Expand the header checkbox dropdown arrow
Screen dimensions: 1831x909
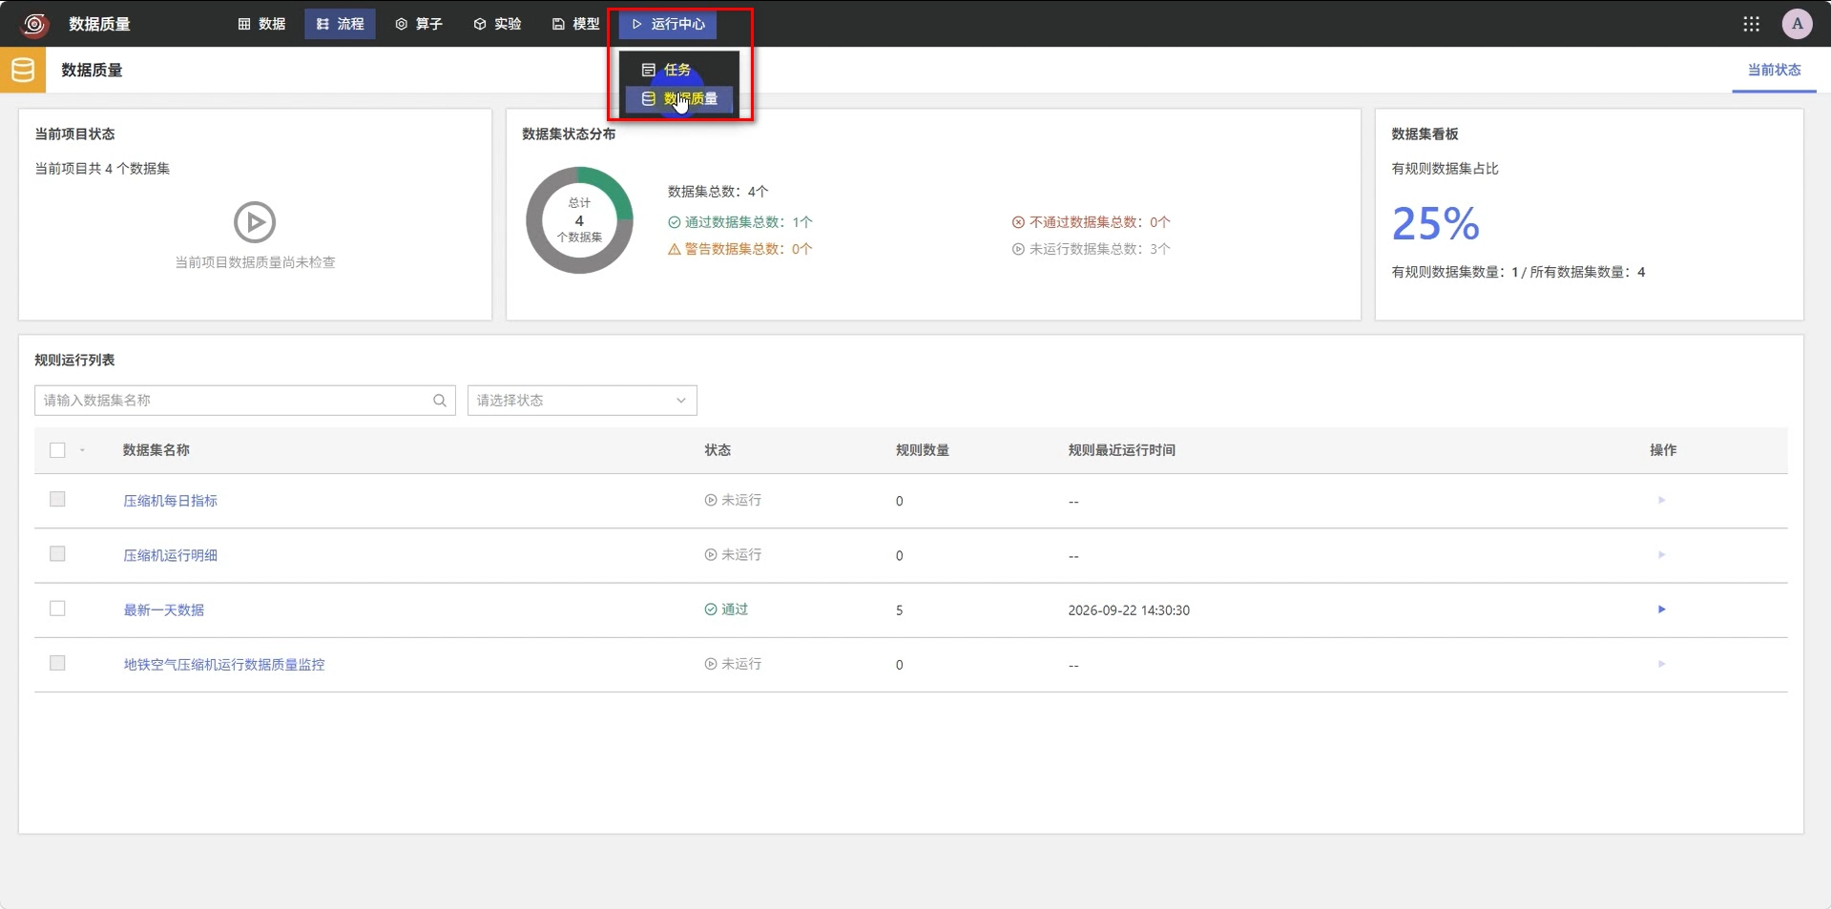(x=82, y=450)
